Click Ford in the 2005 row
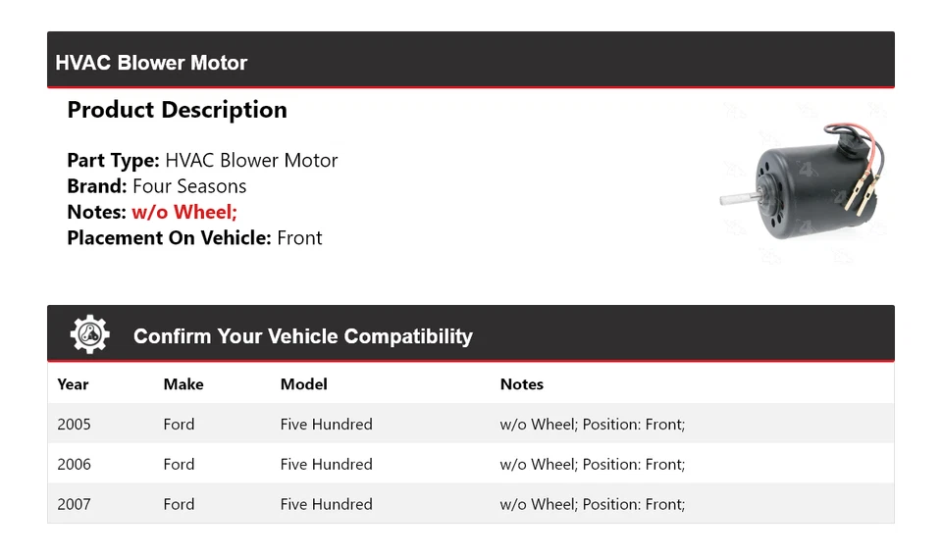 tap(179, 425)
